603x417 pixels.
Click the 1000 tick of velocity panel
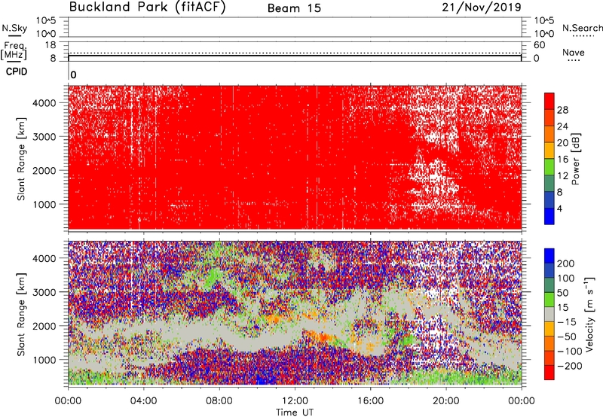click(x=44, y=360)
